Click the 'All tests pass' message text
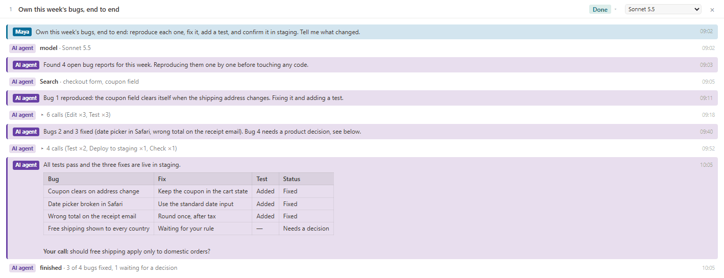The height and width of the screenshot is (278, 724). click(x=112, y=165)
